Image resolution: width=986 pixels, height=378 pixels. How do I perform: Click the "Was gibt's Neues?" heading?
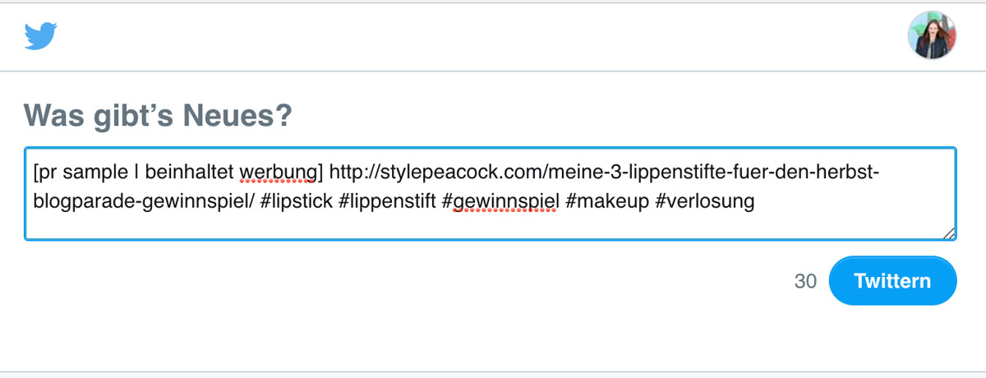[x=158, y=115]
